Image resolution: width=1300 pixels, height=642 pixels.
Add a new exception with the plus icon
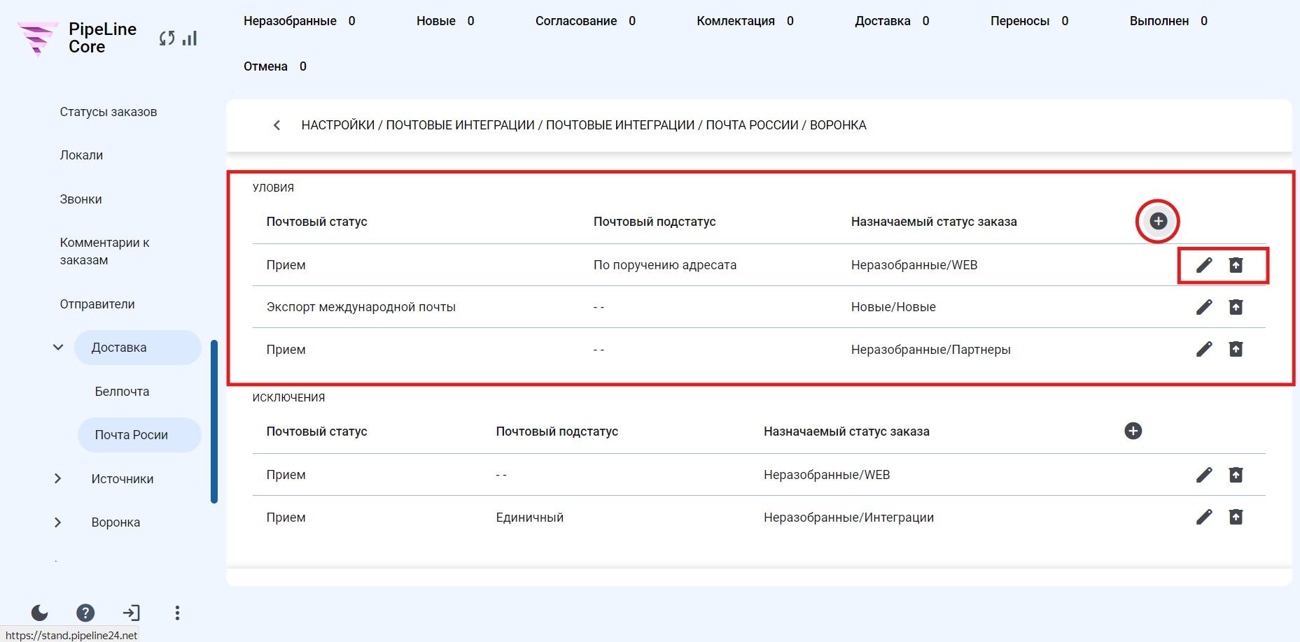point(1133,431)
